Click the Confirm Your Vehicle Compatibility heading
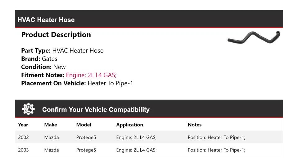 [96, 110]
